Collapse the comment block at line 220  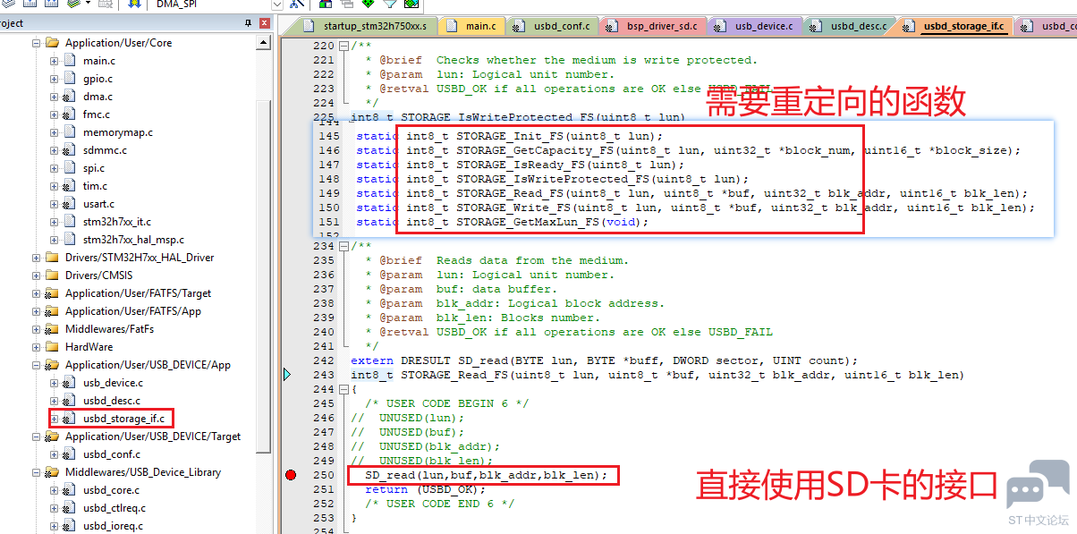point(343,46)
